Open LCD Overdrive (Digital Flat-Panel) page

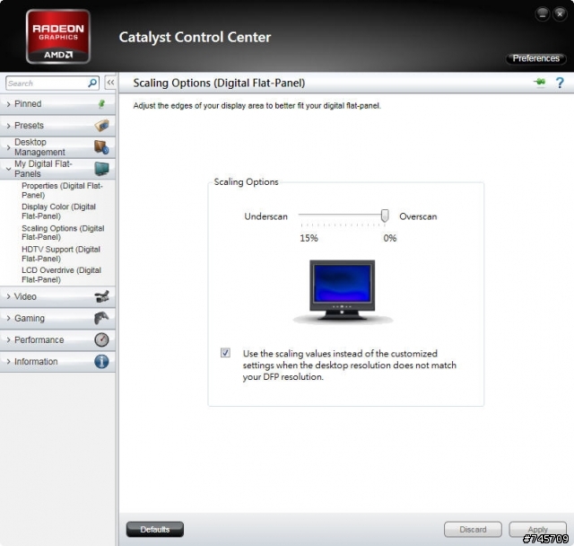click(x=61, y=275)
